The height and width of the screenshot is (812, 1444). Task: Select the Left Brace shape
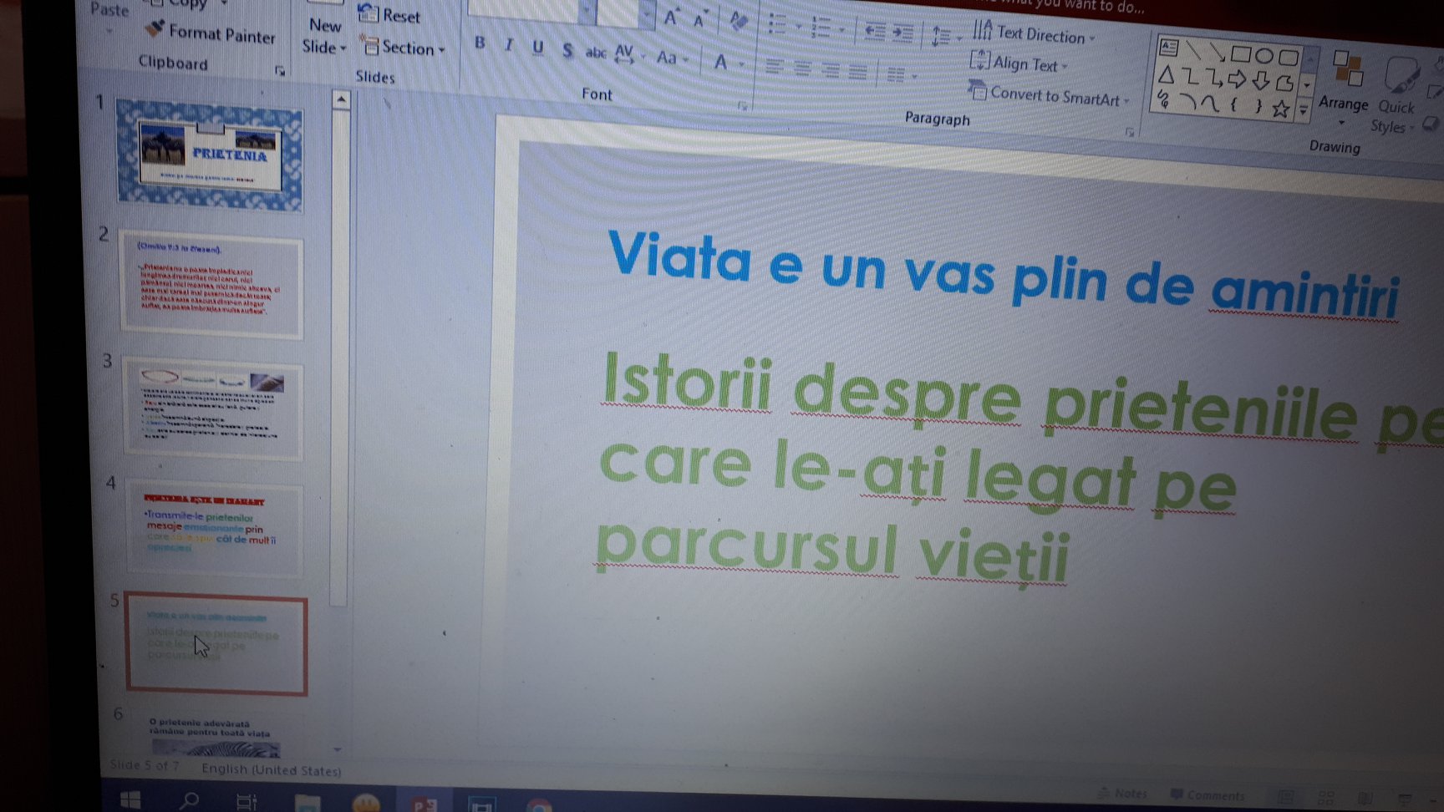[x=1234, y=105]
